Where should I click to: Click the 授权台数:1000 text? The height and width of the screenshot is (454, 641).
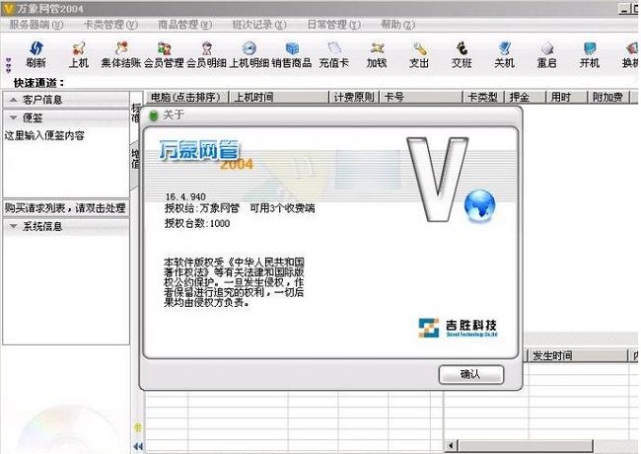coord(197,223)
